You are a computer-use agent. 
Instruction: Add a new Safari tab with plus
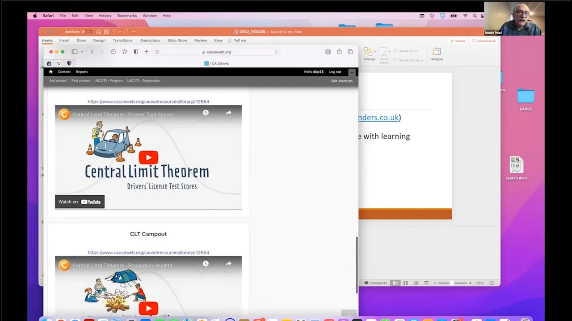(x=146, y=52)
